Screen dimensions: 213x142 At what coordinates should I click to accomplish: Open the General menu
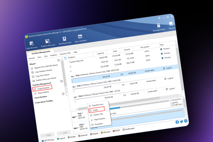click(x=32, y=58)
